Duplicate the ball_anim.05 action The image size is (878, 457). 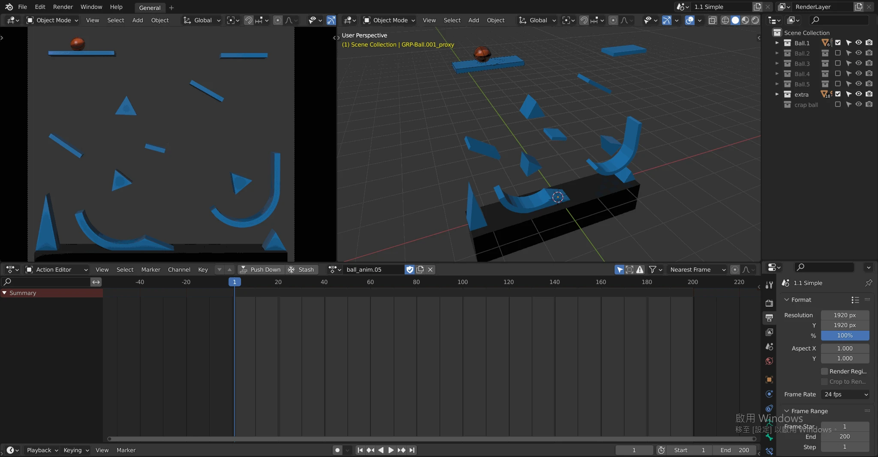420,269
